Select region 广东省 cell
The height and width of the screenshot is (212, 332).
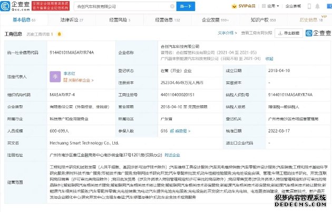coord(166,119)
